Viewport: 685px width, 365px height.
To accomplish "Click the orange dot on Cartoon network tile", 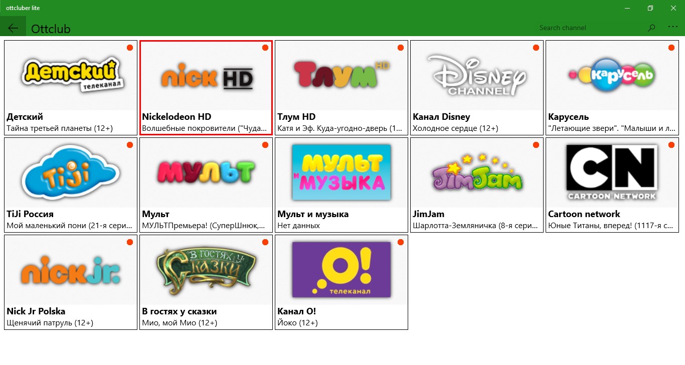I will point(671,145).
